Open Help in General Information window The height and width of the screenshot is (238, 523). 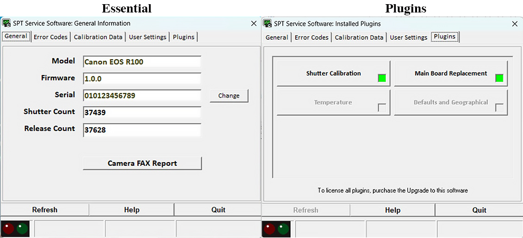coord(132,210)
